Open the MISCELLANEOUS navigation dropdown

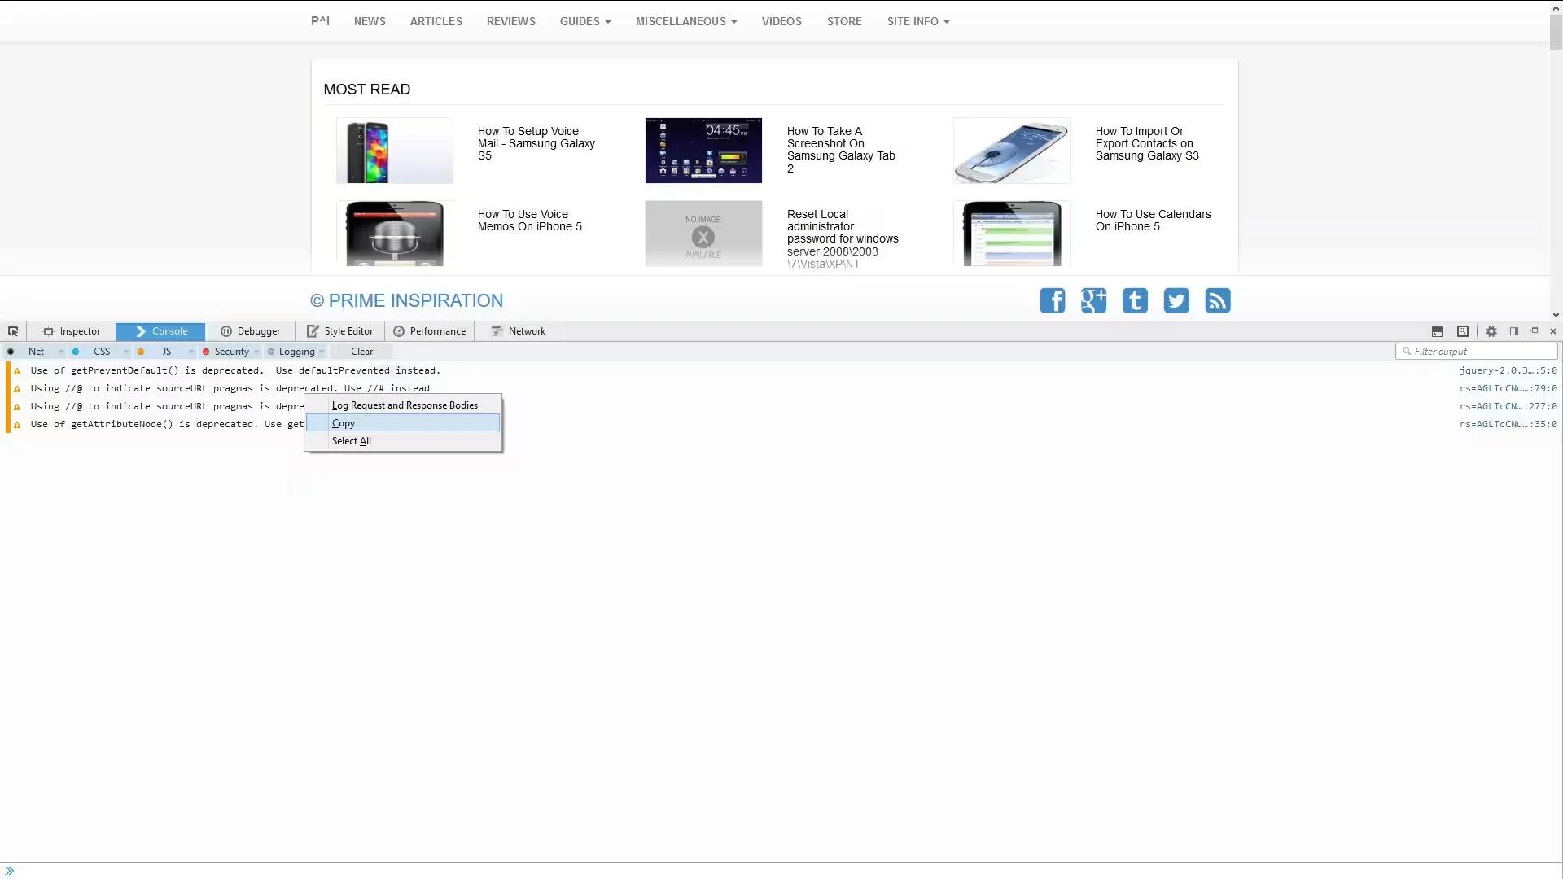(686, 21)
